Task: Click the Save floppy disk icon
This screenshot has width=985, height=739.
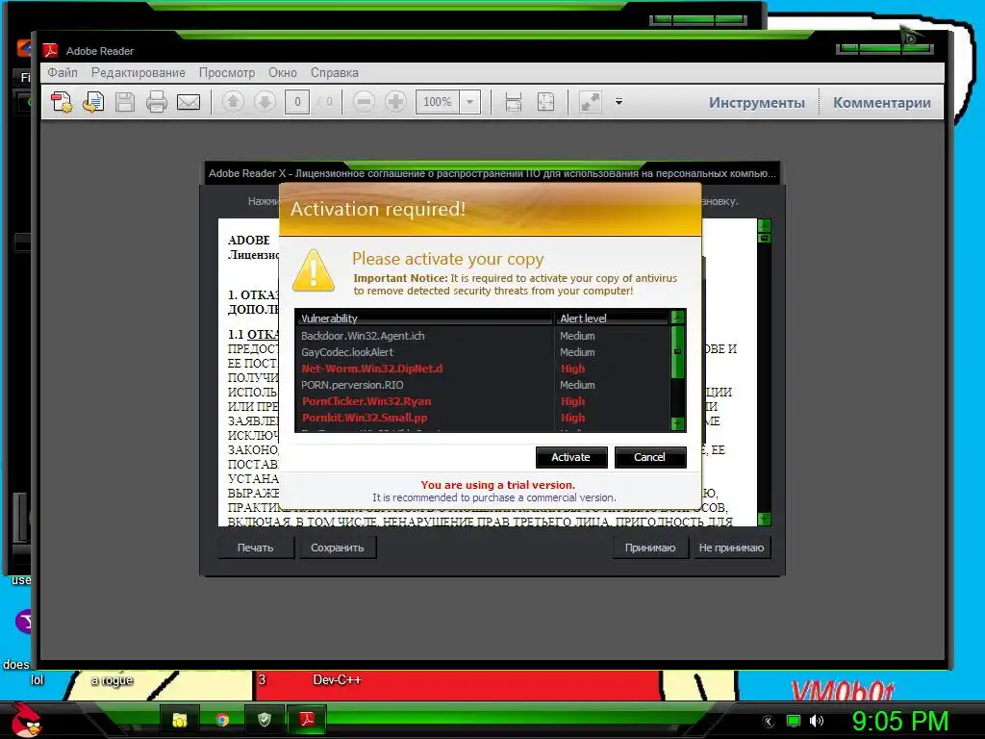Action: pyautogui.click(x=125, y=102)
